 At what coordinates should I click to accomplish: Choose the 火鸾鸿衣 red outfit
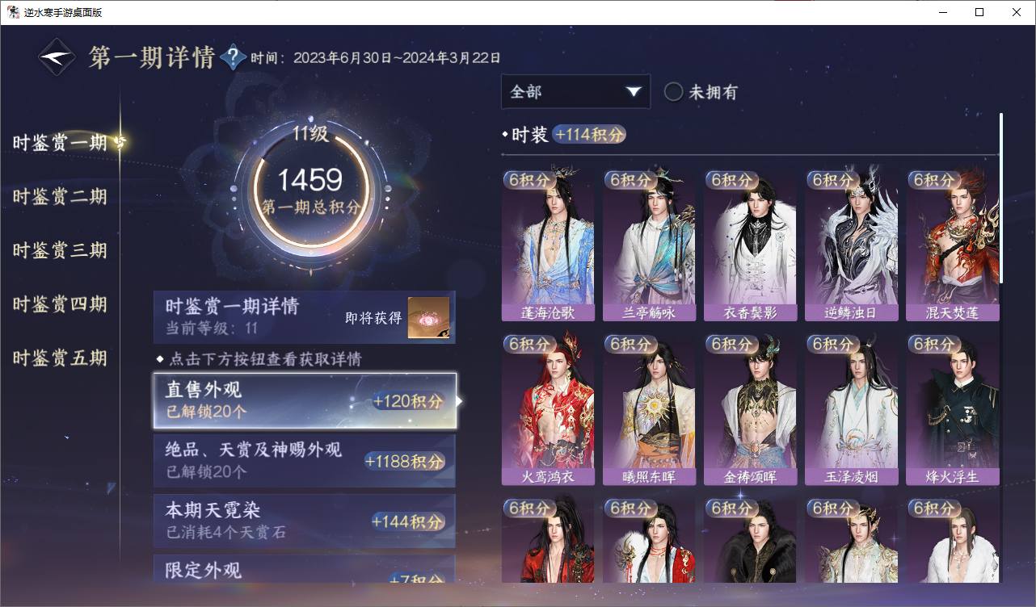point(548,409)
